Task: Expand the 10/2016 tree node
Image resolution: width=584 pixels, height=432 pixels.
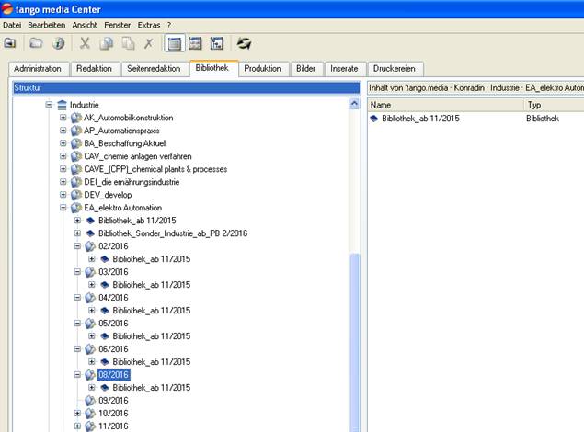Action: click(77, 414)
